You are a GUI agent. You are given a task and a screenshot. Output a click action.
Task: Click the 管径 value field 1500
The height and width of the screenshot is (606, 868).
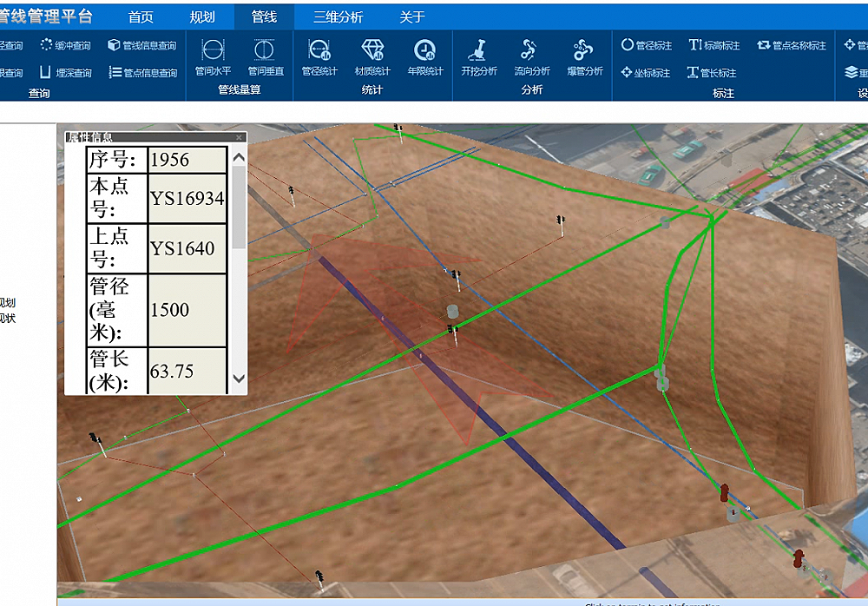coord(187,310)
